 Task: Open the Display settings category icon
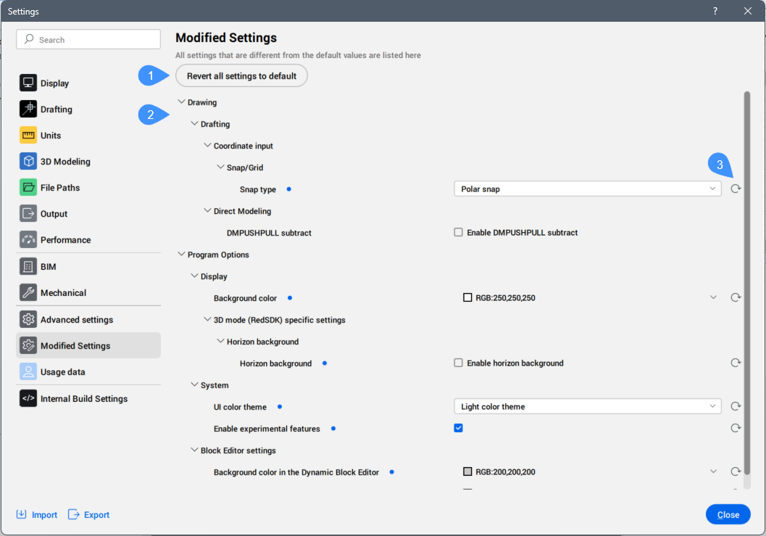pos(28,83)
